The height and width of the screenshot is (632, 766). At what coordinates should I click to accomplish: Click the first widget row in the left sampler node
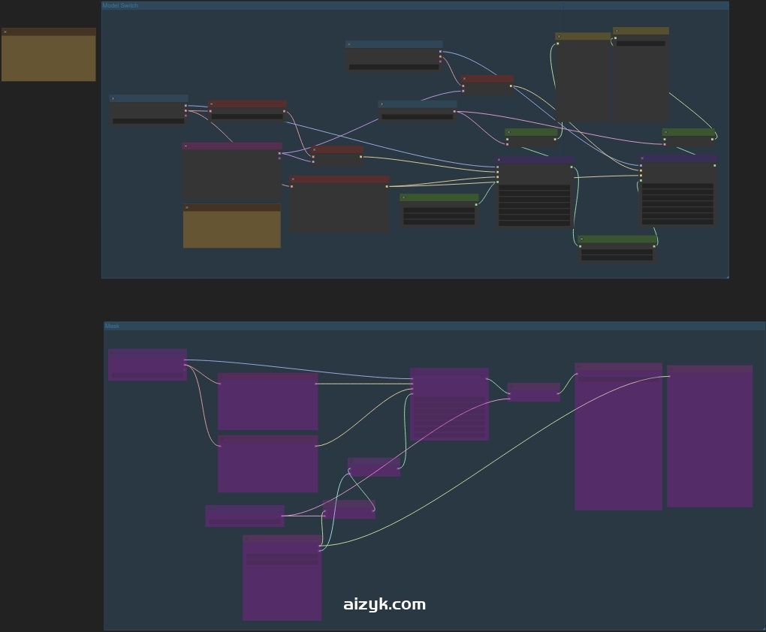click(x=534, y=188)
